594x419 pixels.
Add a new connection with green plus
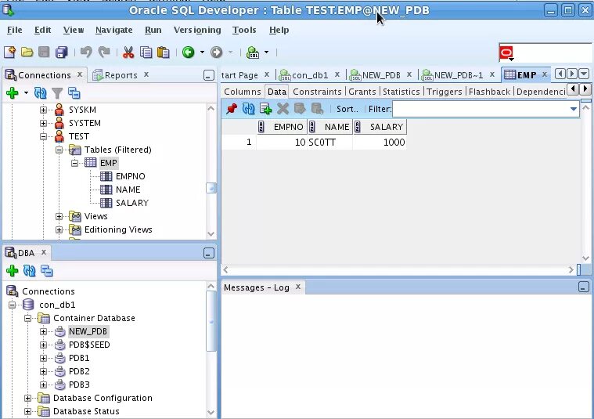click(x=12, y=92)
